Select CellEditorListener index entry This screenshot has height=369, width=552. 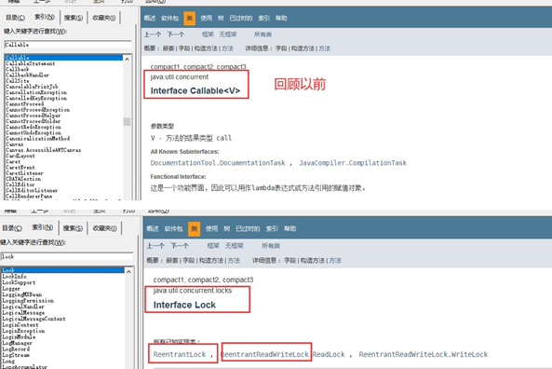(x=32, y=190)
